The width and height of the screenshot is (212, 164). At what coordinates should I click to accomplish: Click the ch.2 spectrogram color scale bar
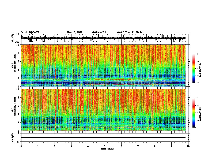point(194,113)
